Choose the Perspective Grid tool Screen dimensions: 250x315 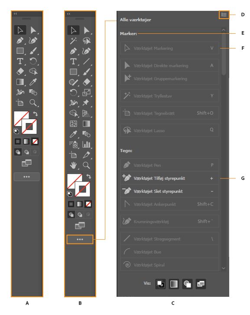(x=86, y=114)
